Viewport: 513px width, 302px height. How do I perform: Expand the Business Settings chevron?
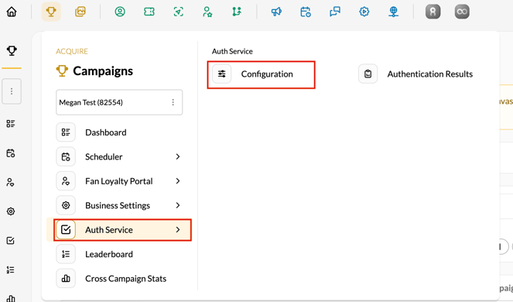click(178, 205)
